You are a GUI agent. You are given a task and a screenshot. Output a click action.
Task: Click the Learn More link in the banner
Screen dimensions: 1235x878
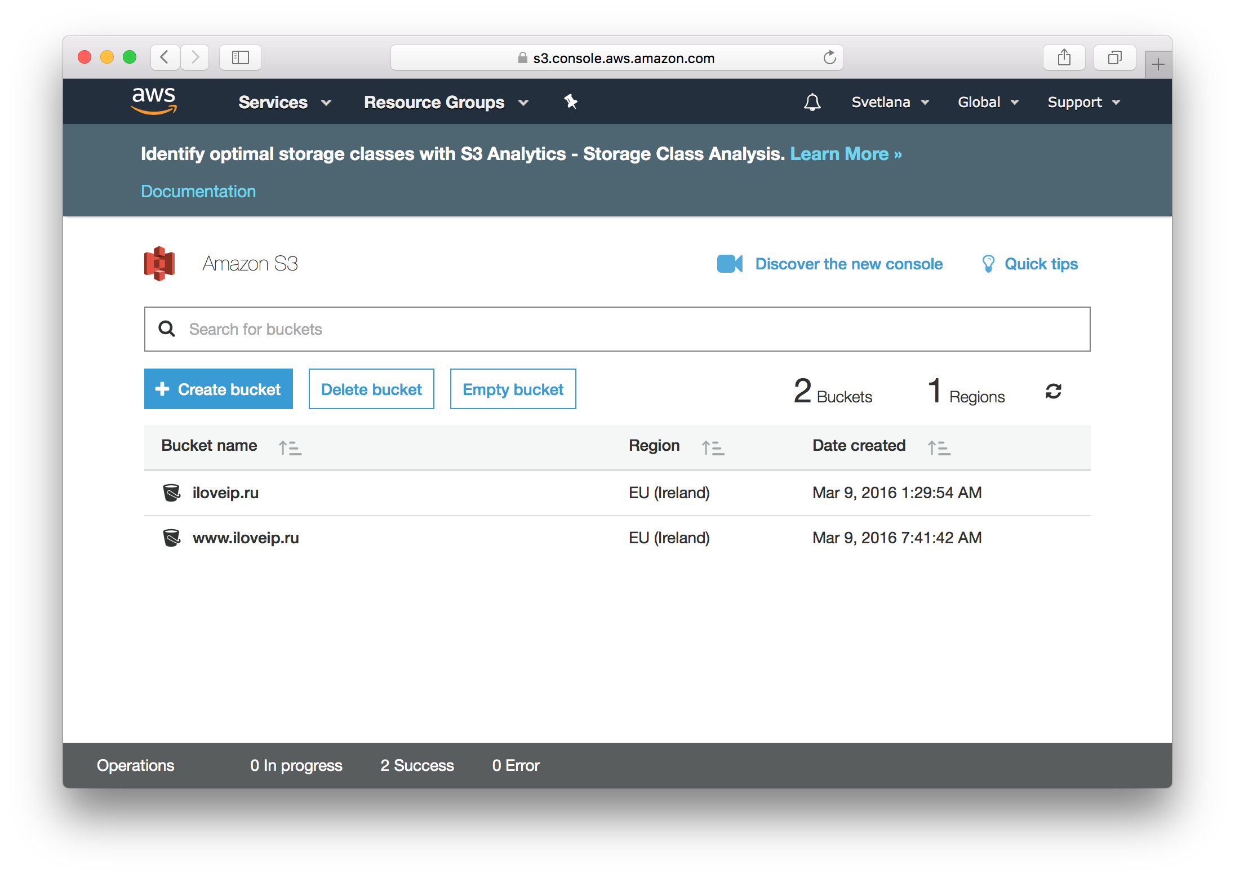click(846, 153)
